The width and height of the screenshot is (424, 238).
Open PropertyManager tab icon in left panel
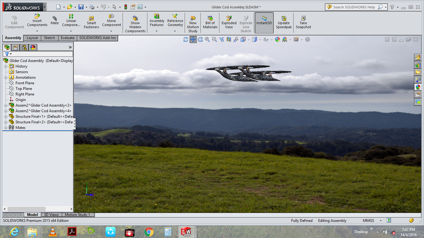(16, 47)
